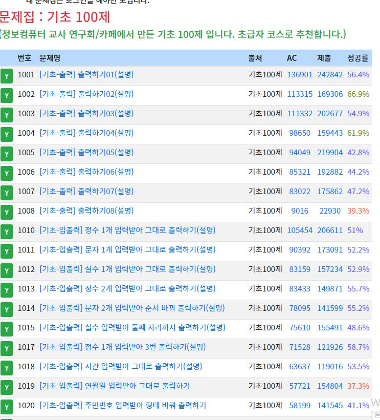This screenshot has width=380, height=420.
Task: Click success rate 39.3% for problem 1008
Action: click(x=359, y=211)
